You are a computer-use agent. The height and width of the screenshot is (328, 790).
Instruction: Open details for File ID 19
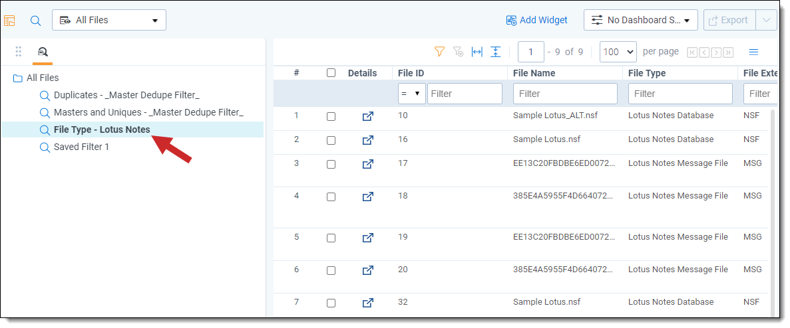click(367, 238)
